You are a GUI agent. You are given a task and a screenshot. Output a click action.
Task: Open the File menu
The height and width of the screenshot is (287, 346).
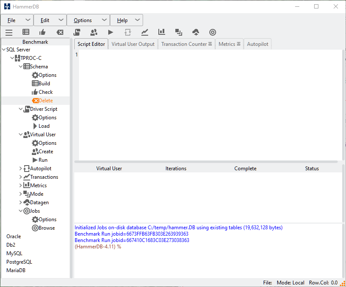coord(17,20)
